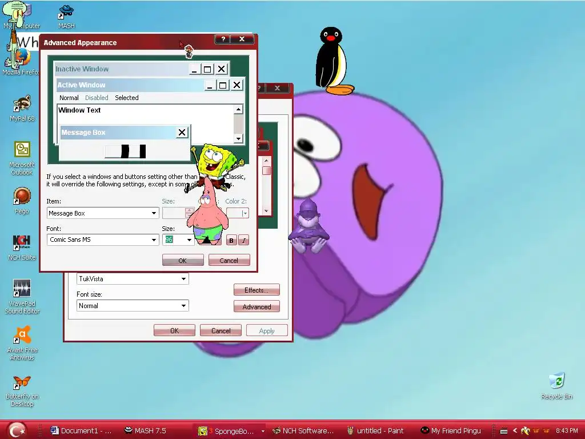Open the NCH Suite desktop shortcut

pyautogui.click(x=22, y=247)
